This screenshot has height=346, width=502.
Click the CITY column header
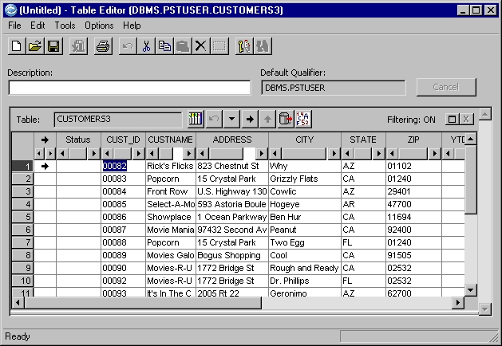click(x=304, y=140)
